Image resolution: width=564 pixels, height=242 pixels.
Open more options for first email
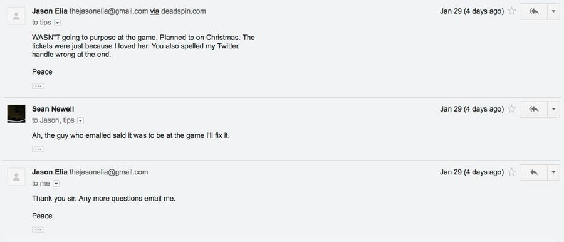tap(553, 11)
